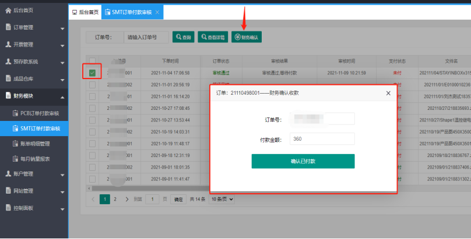This screenshot has width=471, height=239.
Task: Switch to the 后台首页 tab
Action: pos(85,12)
